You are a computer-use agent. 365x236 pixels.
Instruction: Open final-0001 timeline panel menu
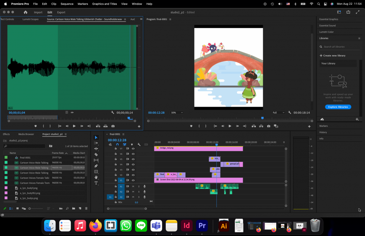tap(123, 134)
